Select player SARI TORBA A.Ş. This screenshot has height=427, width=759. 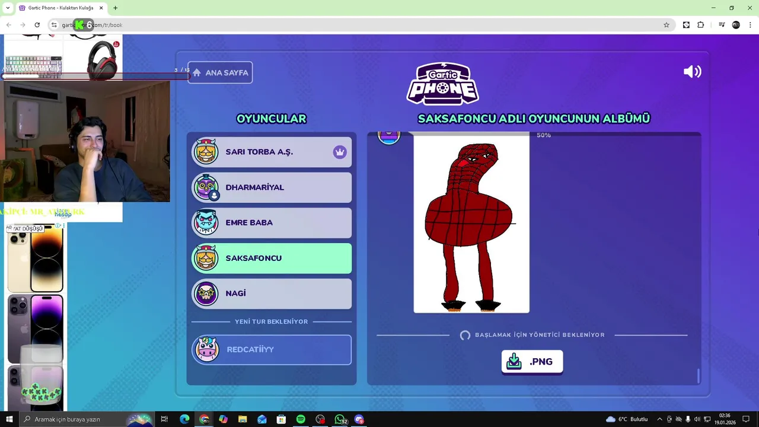pyautogui.click(x=272, y=152)
